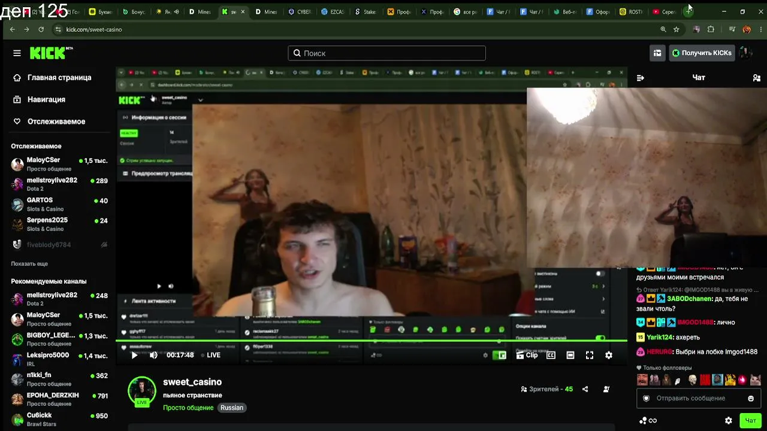Image resolution: width=767 pixels, height=431 pixels.
Task: Open a new browser tab
Action: click(689, 11)
